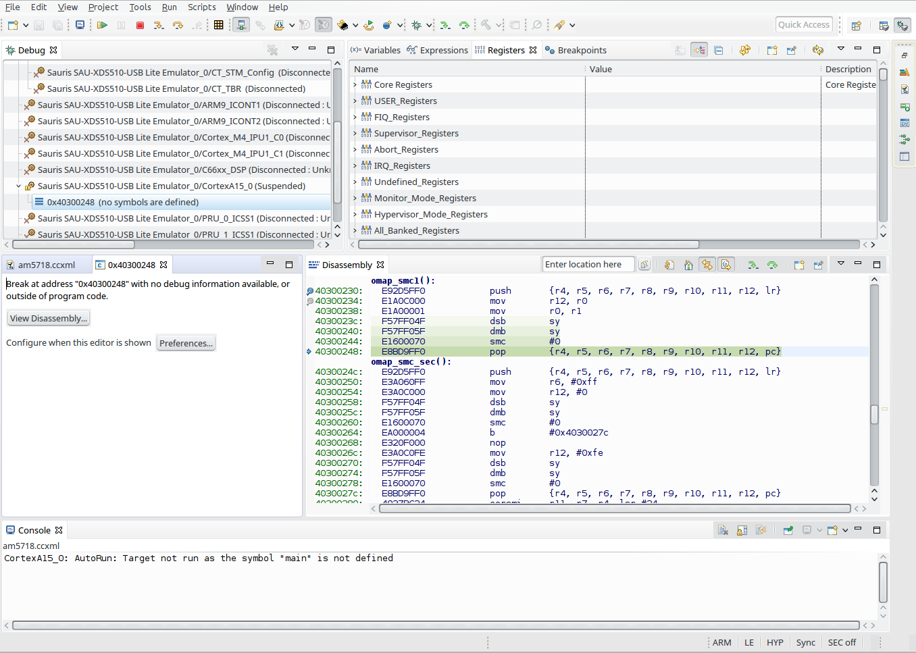
Task: Click the Console horizontal scrollbar
Action: pyautogui.click(x=435, y=625)
